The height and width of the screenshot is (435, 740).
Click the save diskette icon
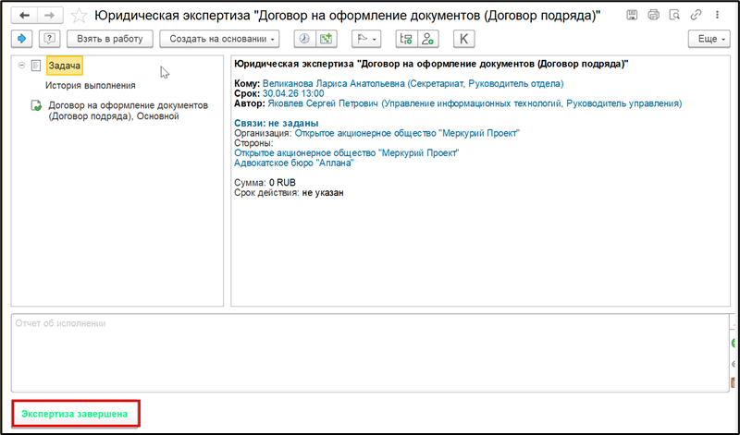(632, 15)
